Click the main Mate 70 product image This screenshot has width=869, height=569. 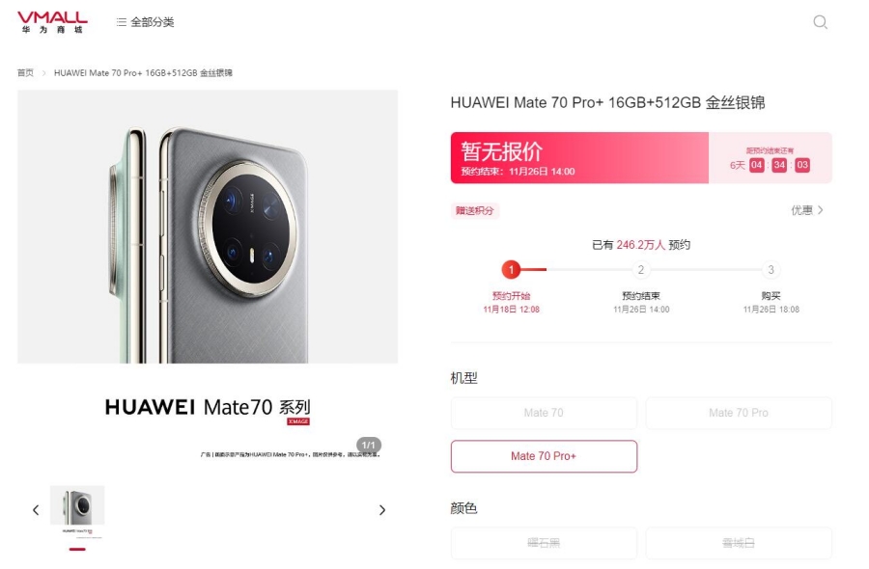click(x=208, y=227)
